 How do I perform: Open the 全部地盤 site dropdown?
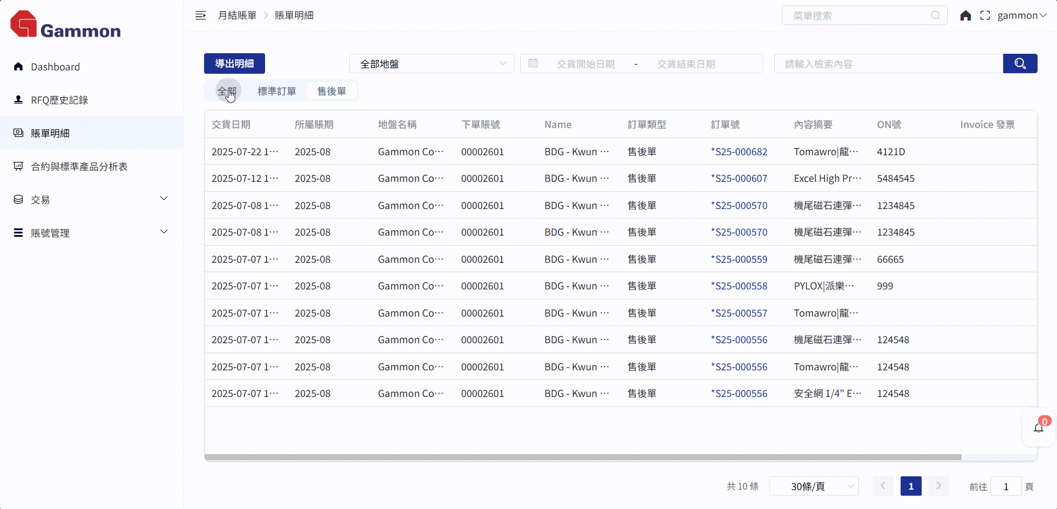(x=432, y=64)
